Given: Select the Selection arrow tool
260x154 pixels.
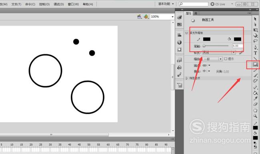Looking at the screenshot, I should pyautogui.click(x=255, y=19).
